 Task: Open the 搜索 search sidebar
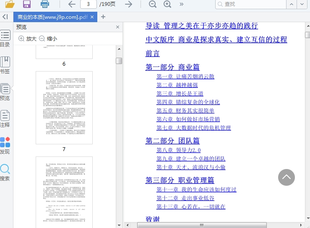(x=5, y=172)
